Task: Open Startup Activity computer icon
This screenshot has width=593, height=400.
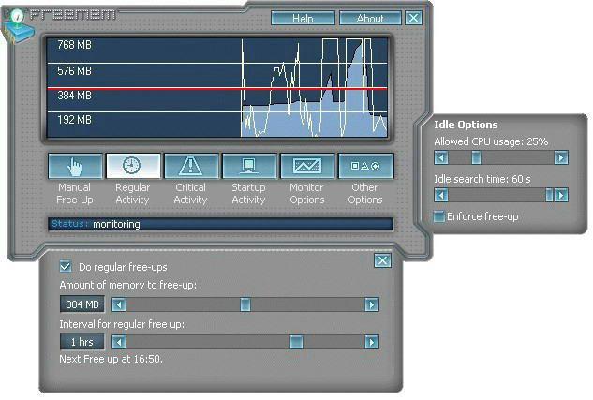Action: pyautogui.click(x=249, y=166)
